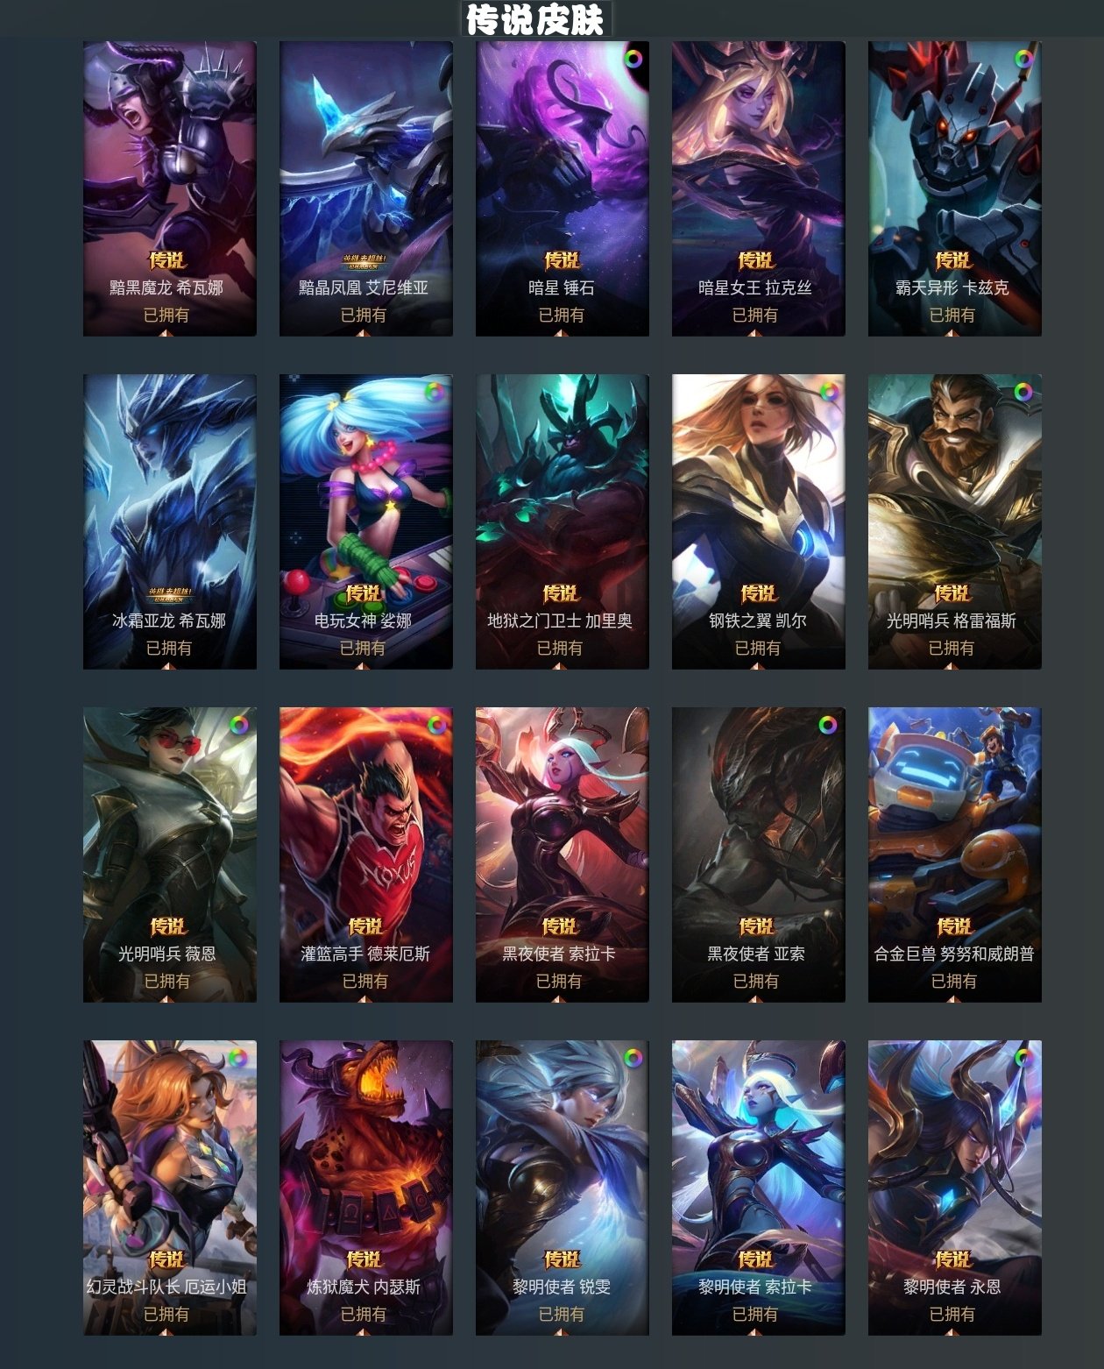
Task: Click chroma color wheel icon on 暗星 锤石 card
Action: 633,59
